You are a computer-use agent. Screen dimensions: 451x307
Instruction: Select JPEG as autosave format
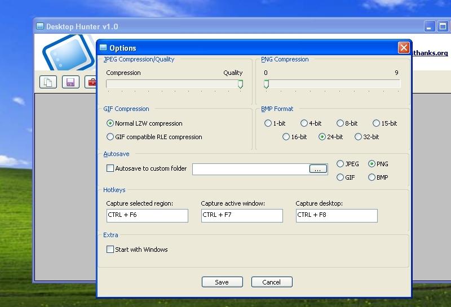tap(341, 164)
